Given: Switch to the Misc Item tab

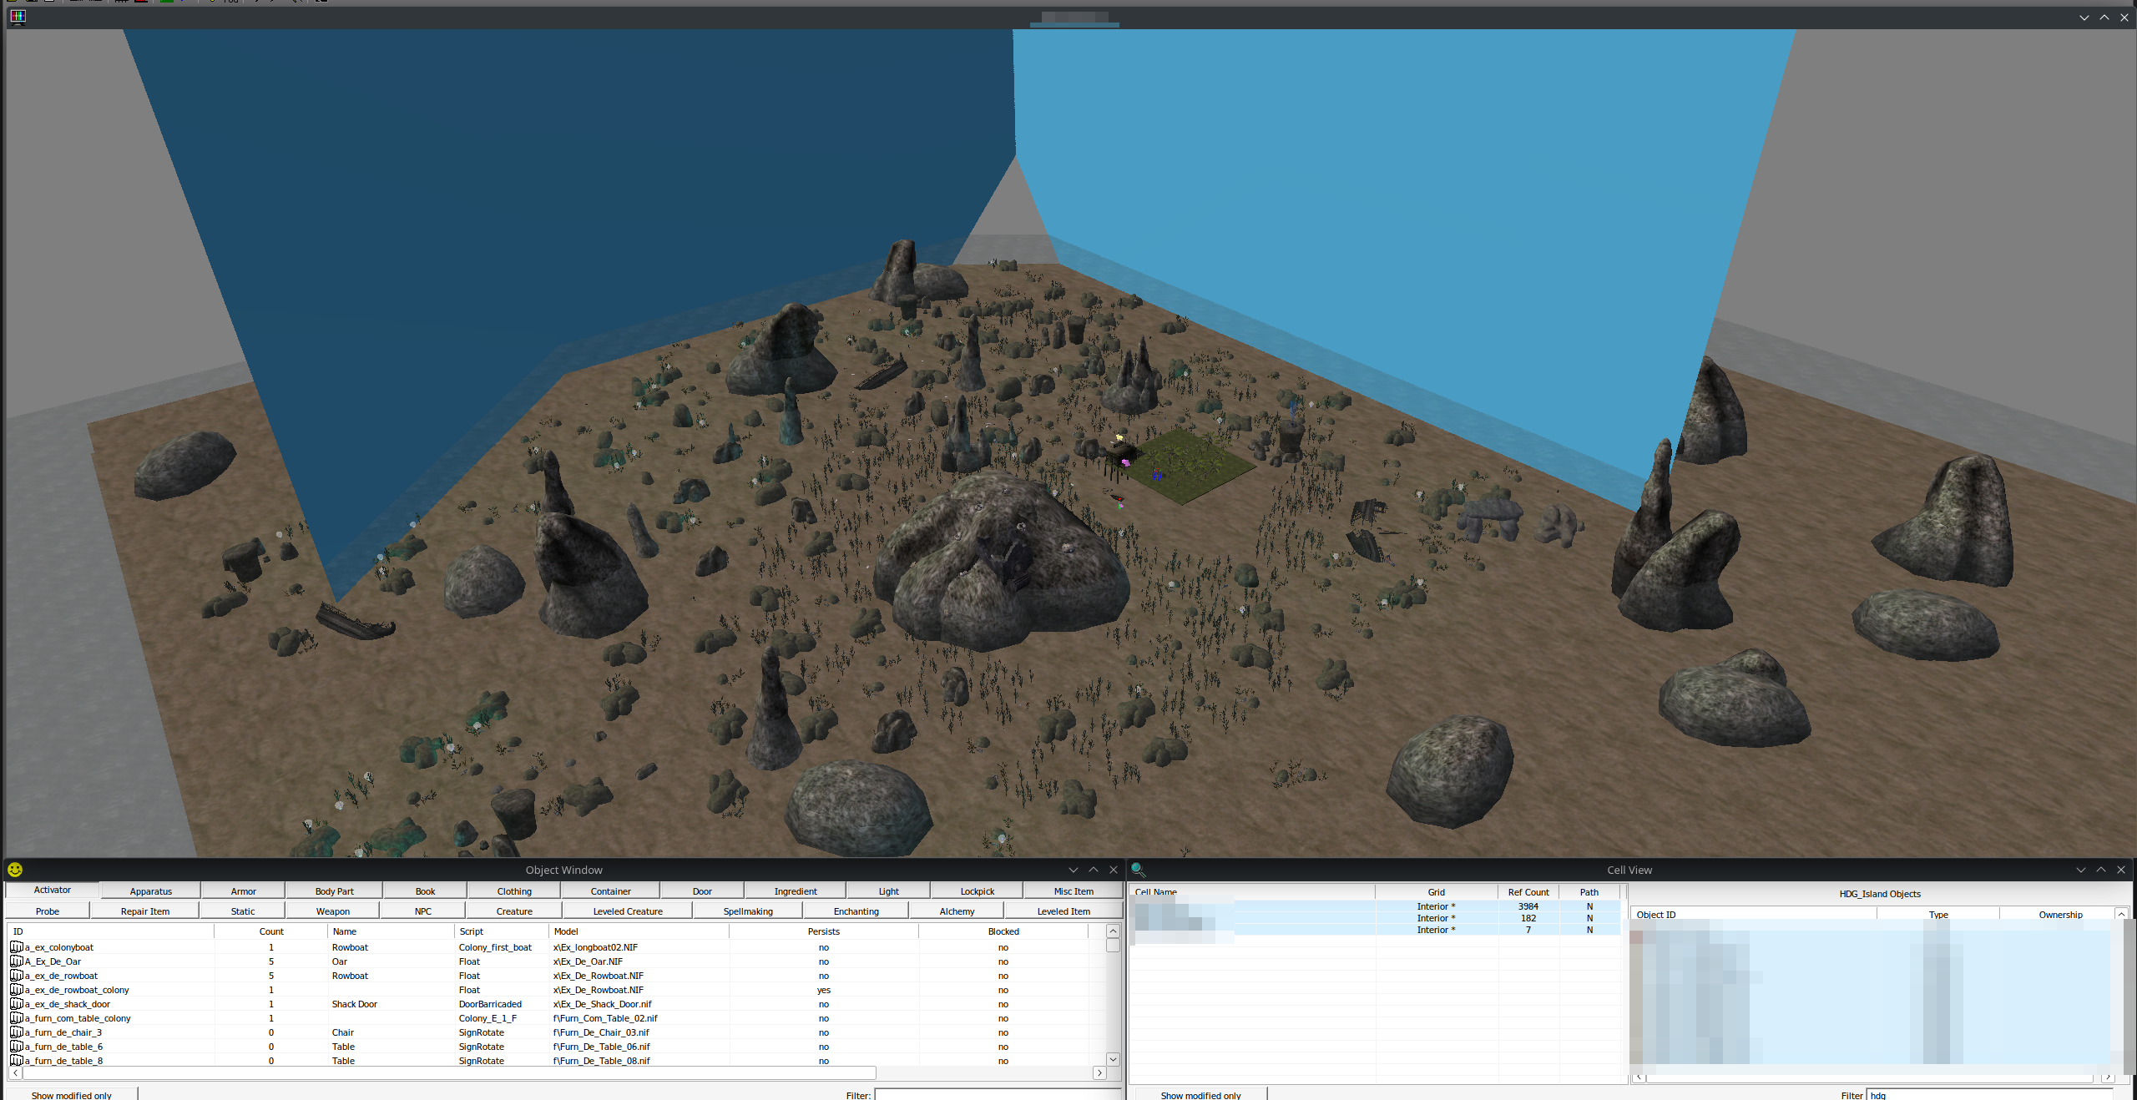Looking at the screenshot, I should 1073,891.
